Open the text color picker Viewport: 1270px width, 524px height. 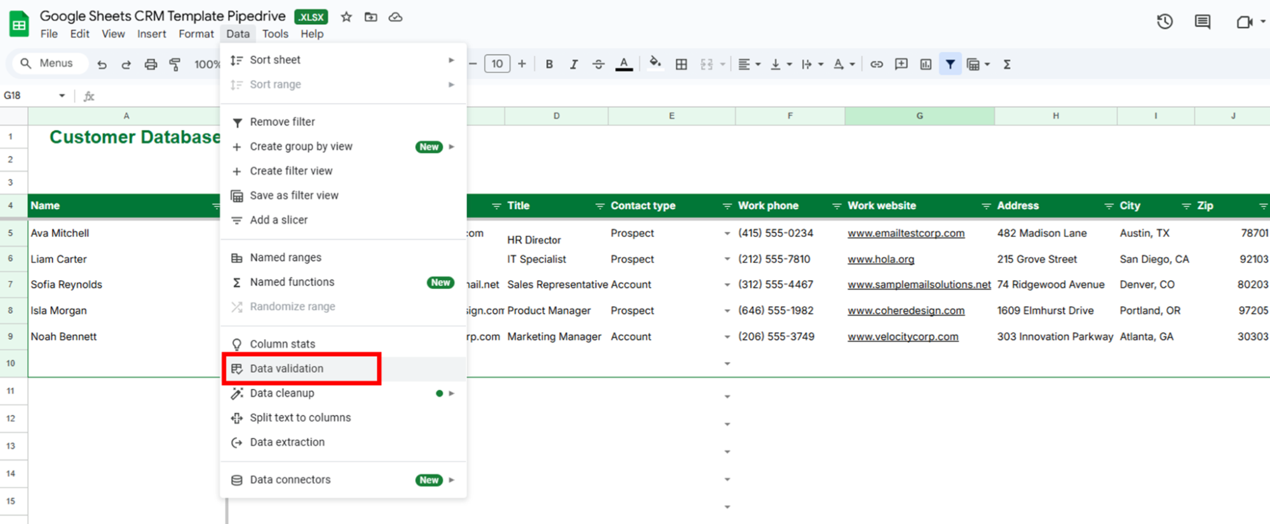coord(624,64)
